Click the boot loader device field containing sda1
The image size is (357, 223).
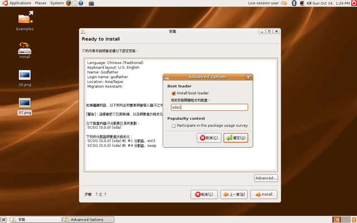point(210,108)
